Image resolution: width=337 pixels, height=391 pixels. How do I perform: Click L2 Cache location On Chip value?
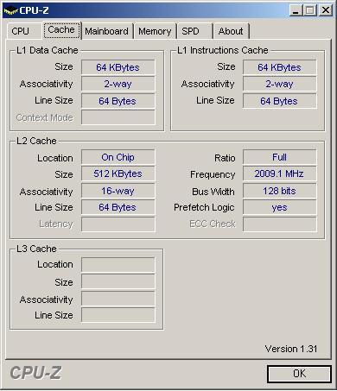[118, 157]
